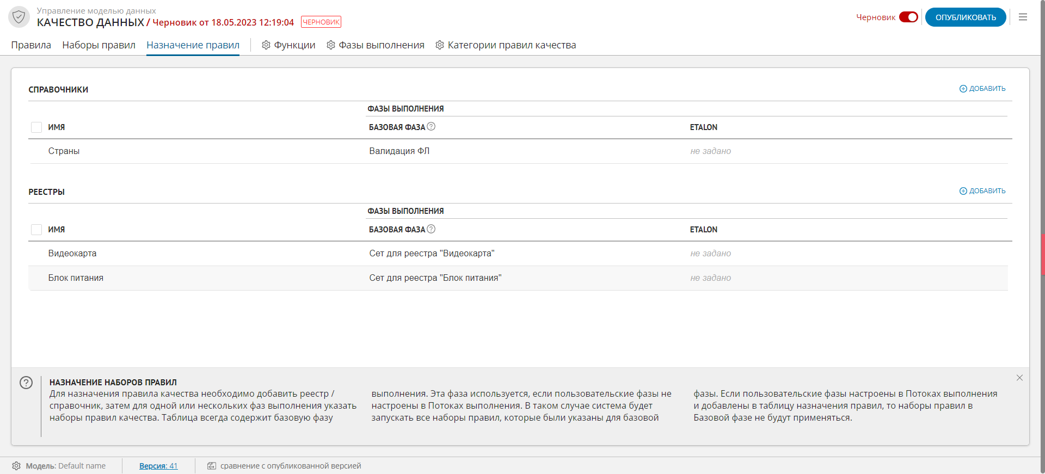This screenshot has height=474, width=1045.
Task: Click не задано ETALON cell for Страны
Action: coord(711,151)
